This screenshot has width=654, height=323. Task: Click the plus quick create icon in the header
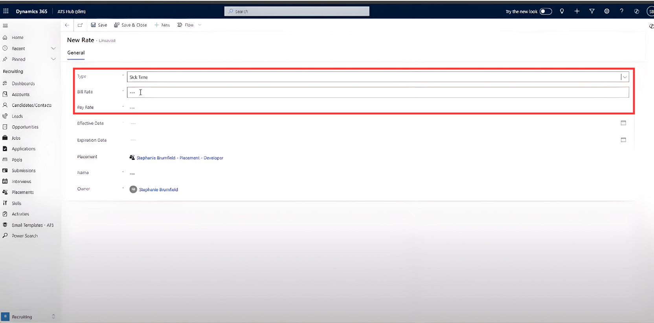click(x=577, y=11)
